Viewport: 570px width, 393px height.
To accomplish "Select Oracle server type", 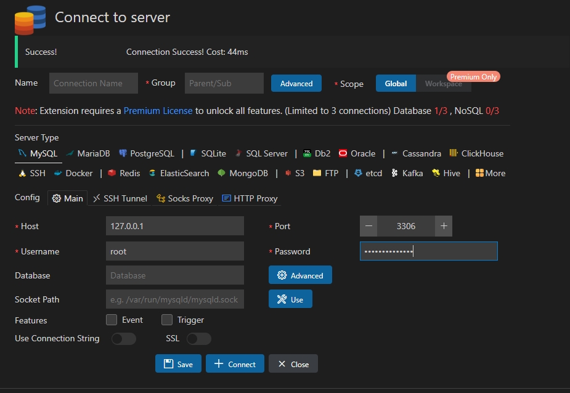I will click(x=357, y=153).
